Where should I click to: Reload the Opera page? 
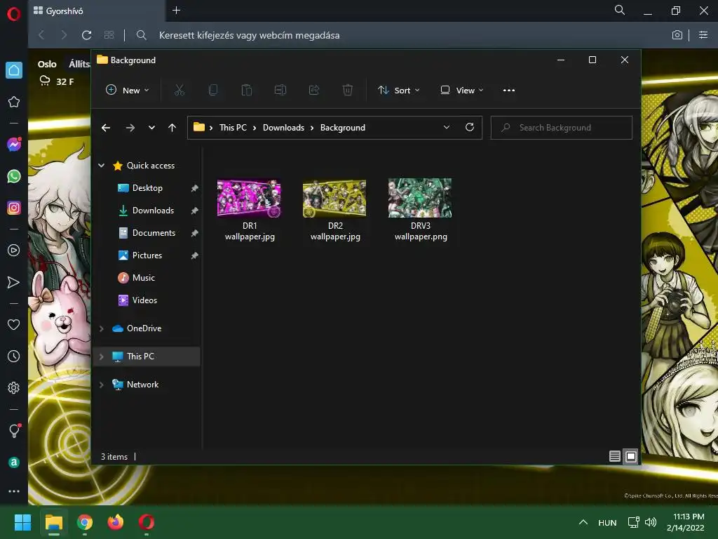click(86, 35)
